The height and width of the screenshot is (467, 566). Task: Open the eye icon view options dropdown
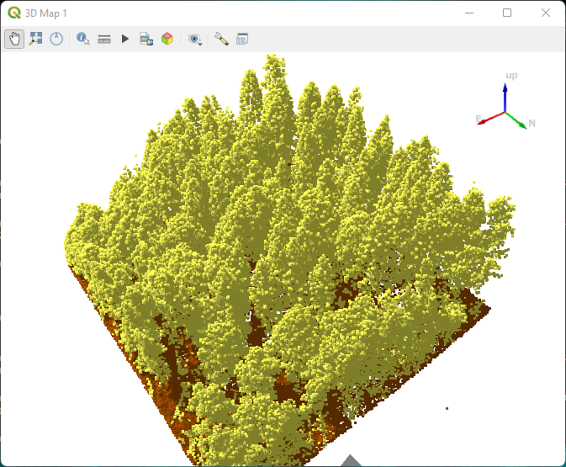(x=195, y=39)
